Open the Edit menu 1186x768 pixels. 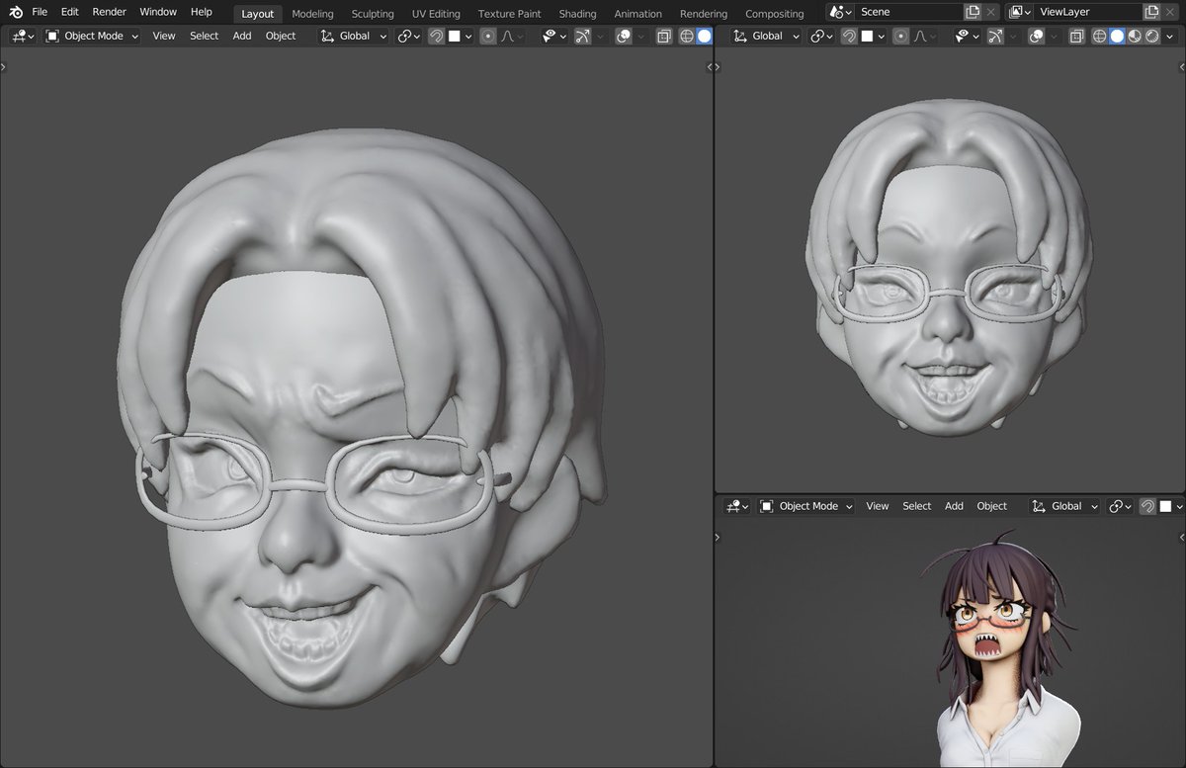click(x=69, y=12)
